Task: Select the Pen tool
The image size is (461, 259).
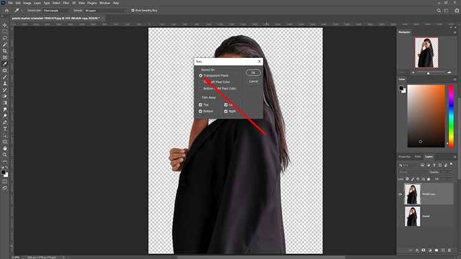Action: tap(5, 122)
